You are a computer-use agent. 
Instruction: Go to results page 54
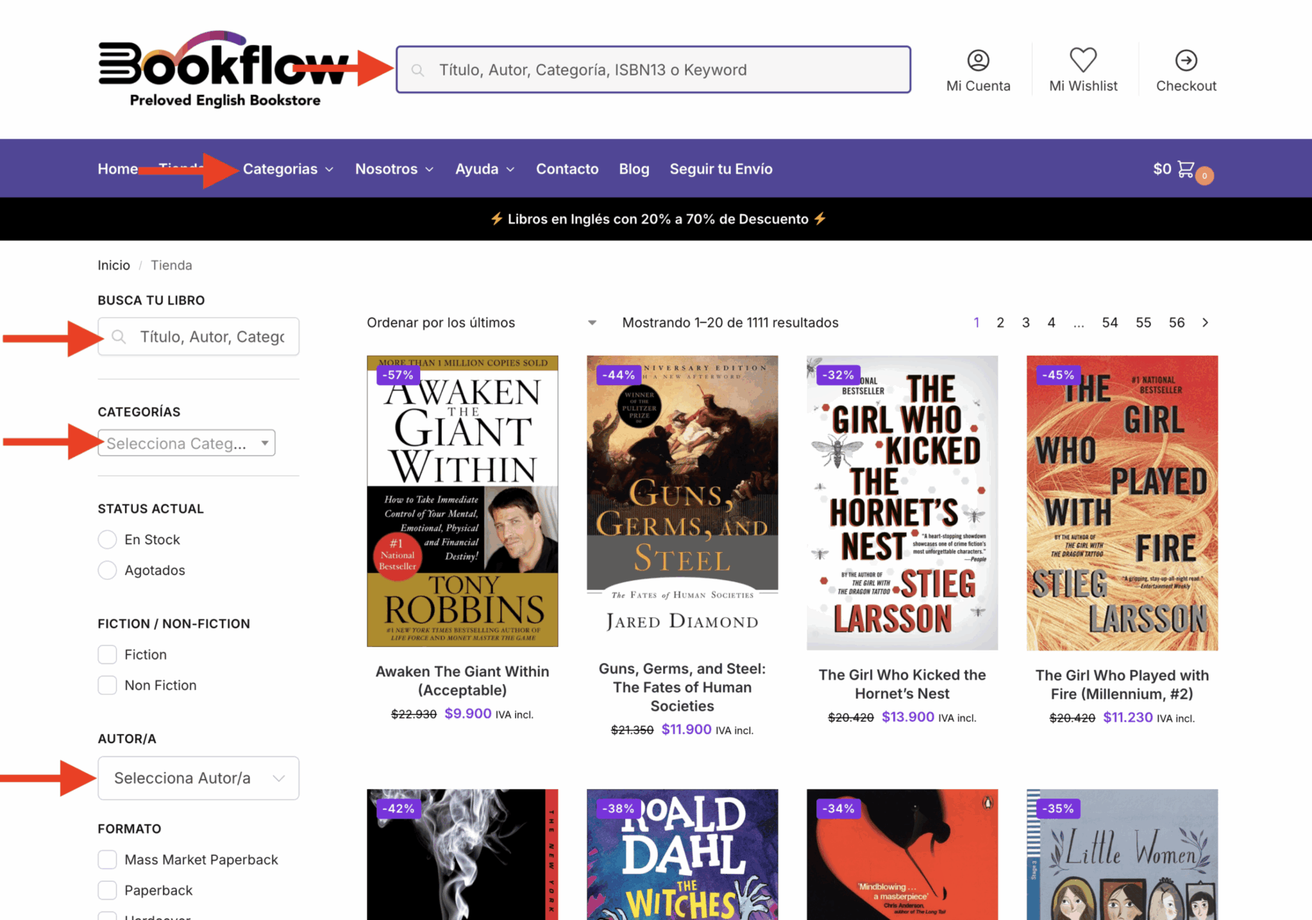[1110, 323]
